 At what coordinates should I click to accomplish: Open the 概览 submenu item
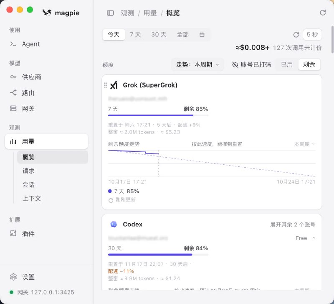coord(53,157)
